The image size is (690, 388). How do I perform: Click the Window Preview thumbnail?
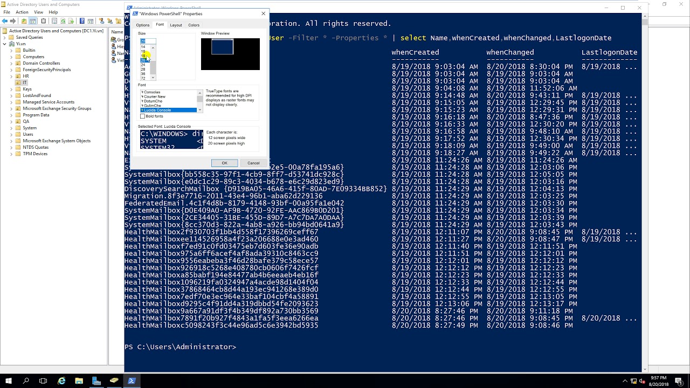click(x=230, y=54)
